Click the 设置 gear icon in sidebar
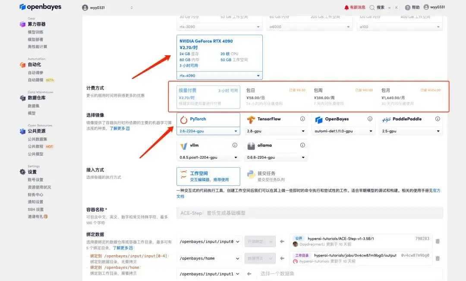The width and height of the screenshot is (466, 281). pos(22,172)
